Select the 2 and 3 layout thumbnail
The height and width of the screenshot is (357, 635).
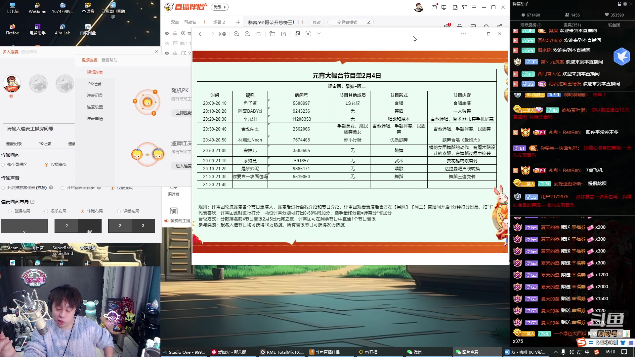[x=132, y=226]
